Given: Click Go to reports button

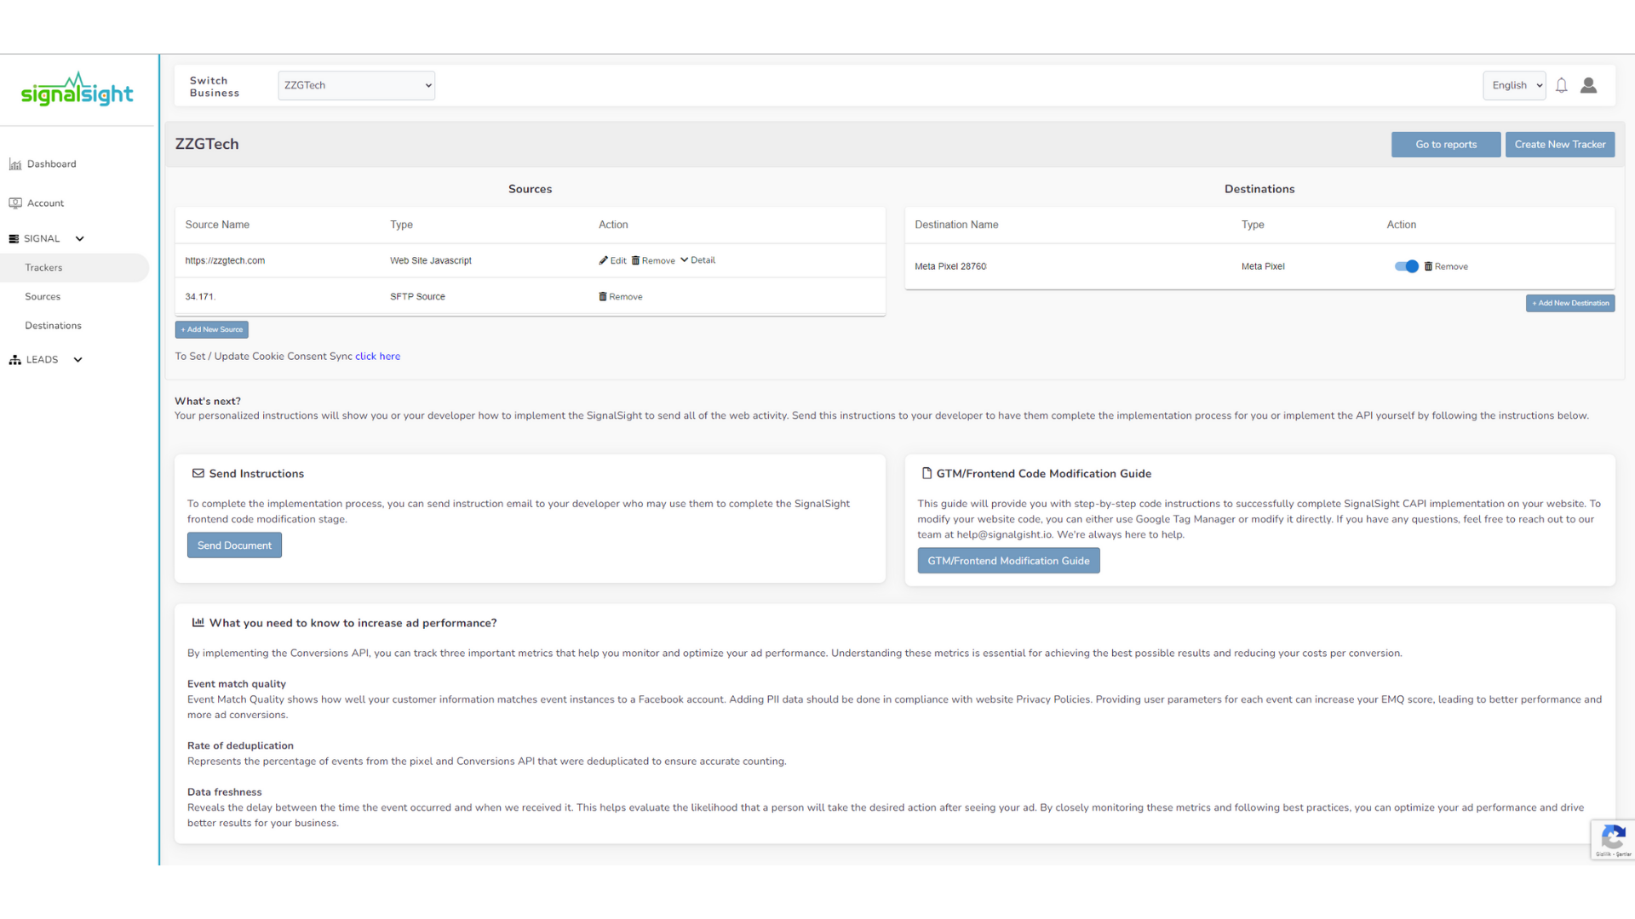Looking at the screenshot, I should coord(1446,145).
